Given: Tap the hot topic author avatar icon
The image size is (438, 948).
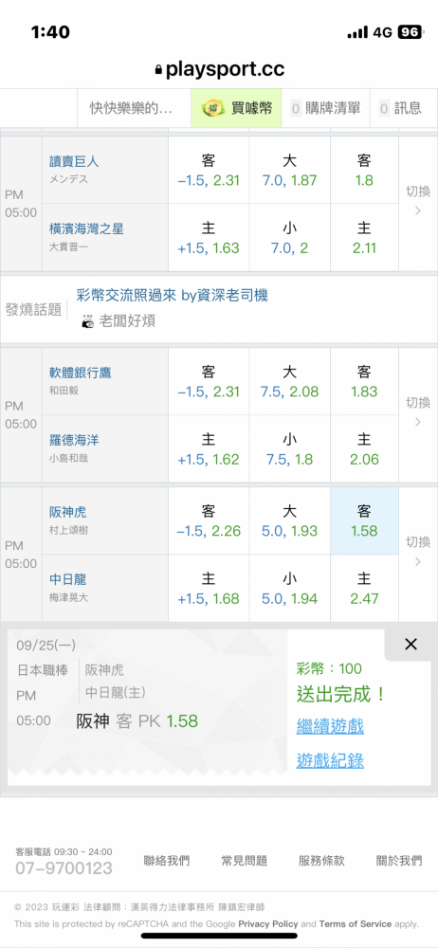Looking at the screenshot, I should [x=87, y=321].
